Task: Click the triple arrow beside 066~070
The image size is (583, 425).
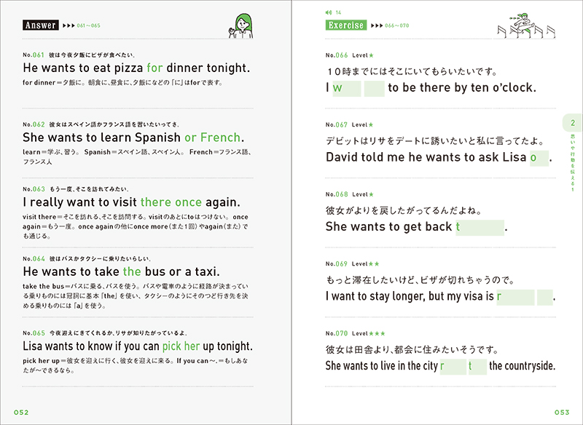Action: pos(377,25)
